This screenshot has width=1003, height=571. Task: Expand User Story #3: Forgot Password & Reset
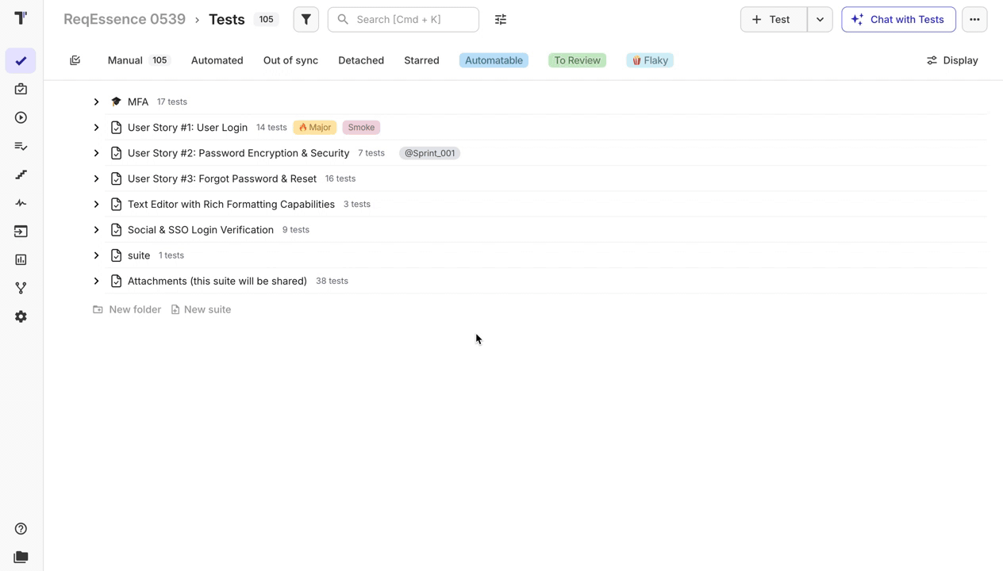click(96, 178)
